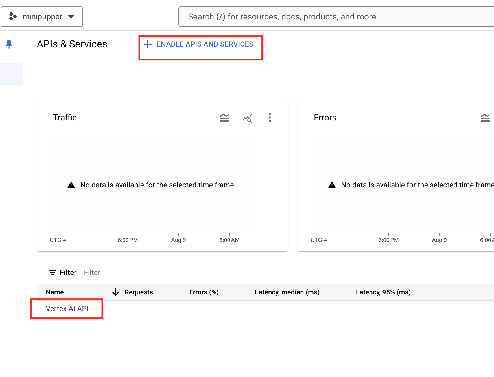Sort the table by Errors (%) column
The image size is (494, 377).
coord(204,292)
